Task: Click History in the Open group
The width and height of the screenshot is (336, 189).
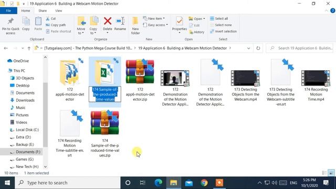Action: pos(196,32)
